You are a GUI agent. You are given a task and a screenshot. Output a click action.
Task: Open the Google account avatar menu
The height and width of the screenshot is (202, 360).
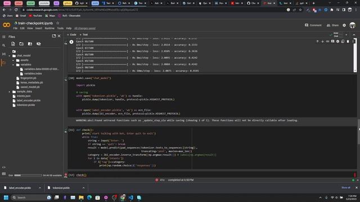pos(353,25)
